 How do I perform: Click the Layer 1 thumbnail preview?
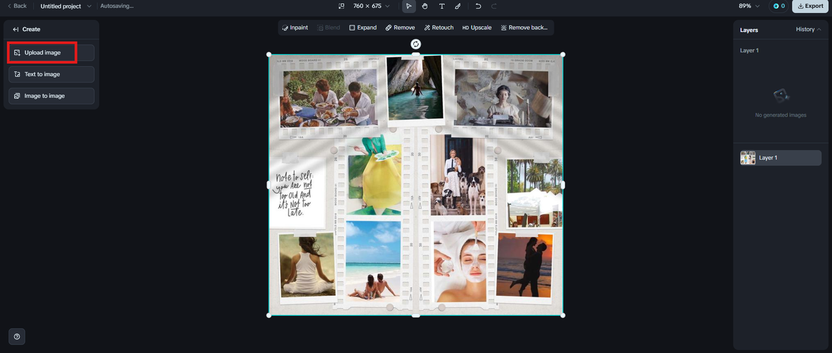[748, 158]
